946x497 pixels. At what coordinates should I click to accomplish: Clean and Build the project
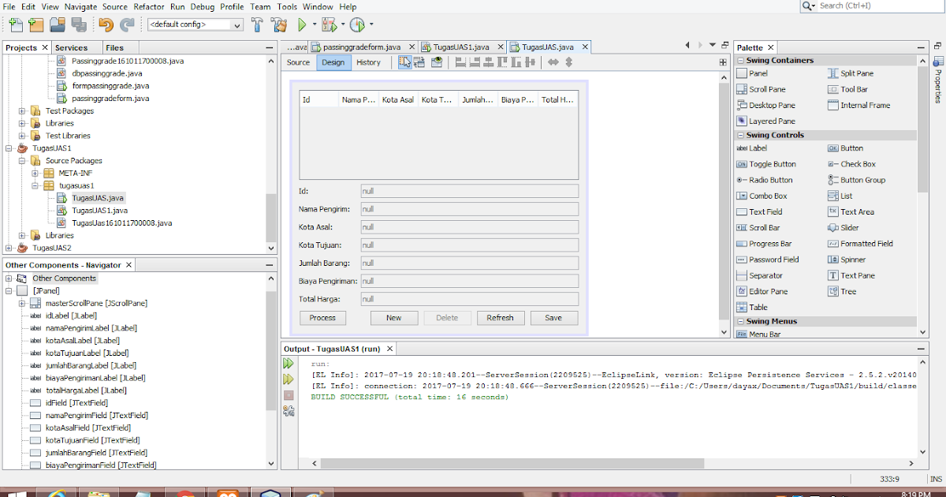point(278,24)
